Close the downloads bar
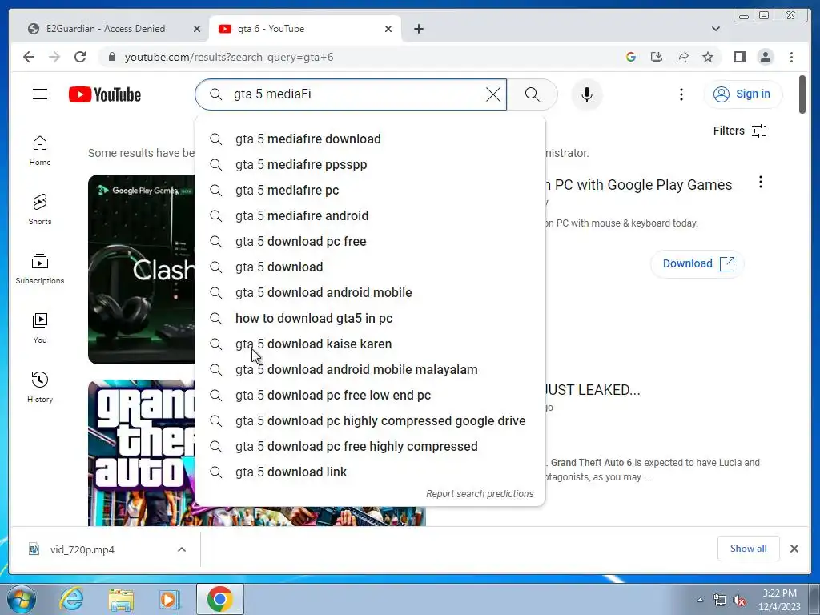This screenshot has width=820, height=615. tap(794, 548)
